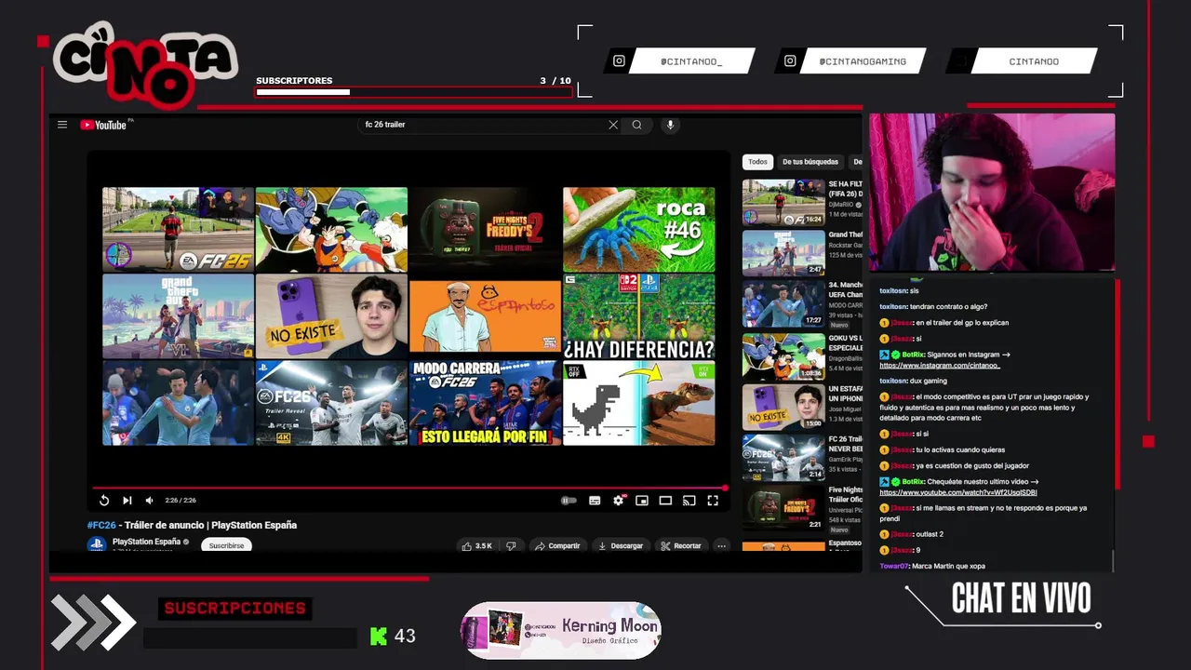Image resolution: width=1191 pixels, height=670 pixels.
Task: Enable theater mode in the player
Action: coord(665,501)
